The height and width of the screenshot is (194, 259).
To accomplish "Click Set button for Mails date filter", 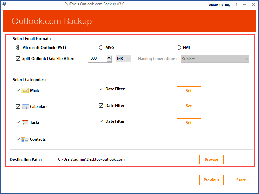I will pos(189,90).
